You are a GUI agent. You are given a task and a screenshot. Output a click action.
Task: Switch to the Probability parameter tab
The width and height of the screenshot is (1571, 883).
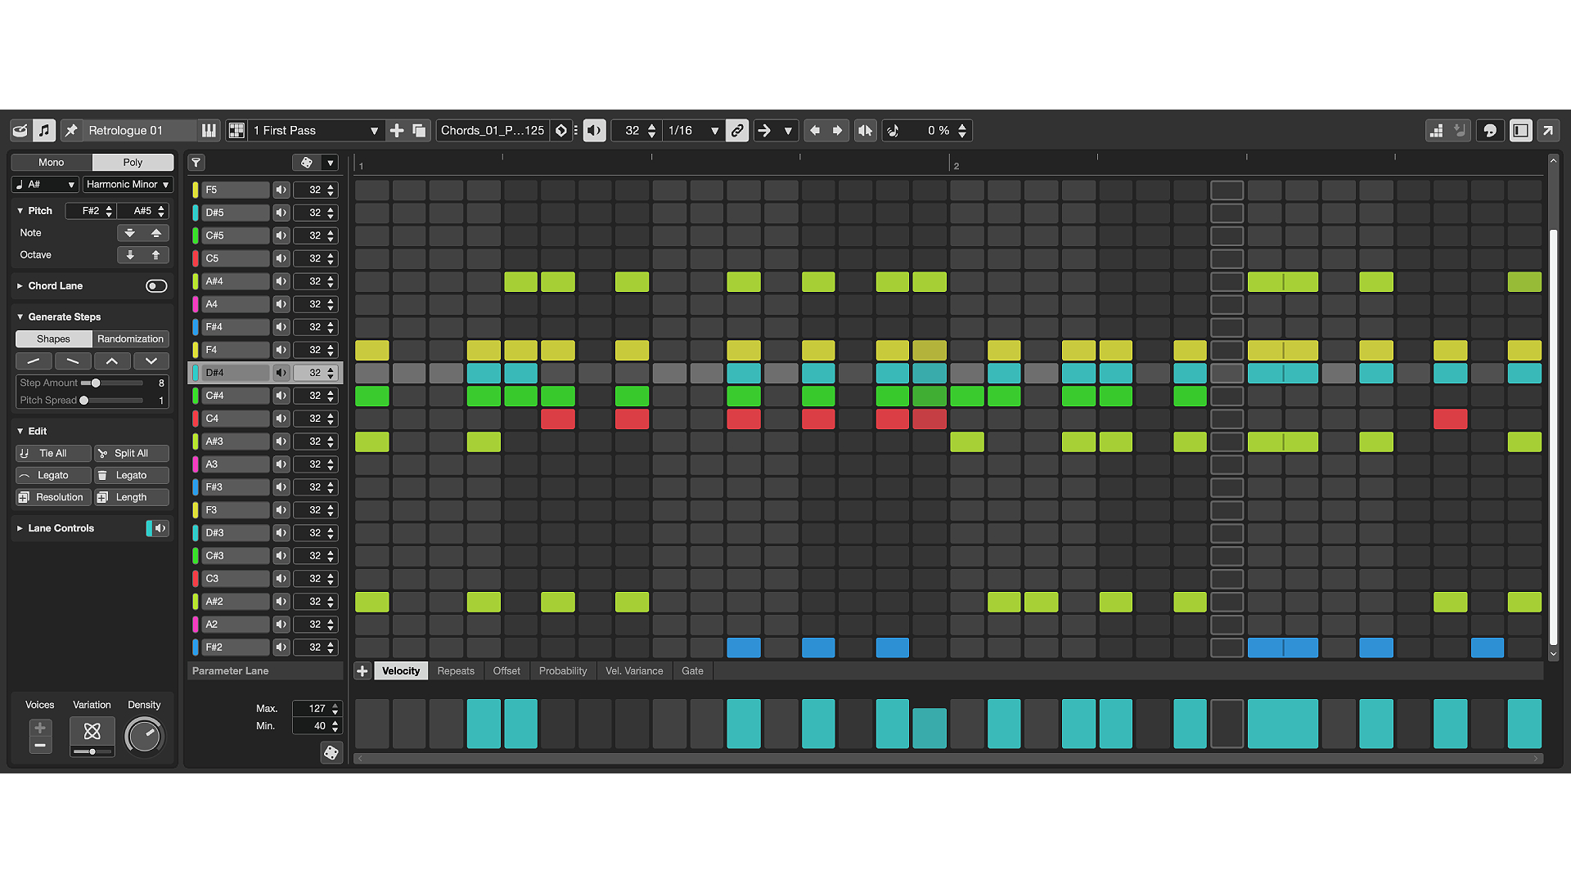pyautogui.click(x=562, y=671)
